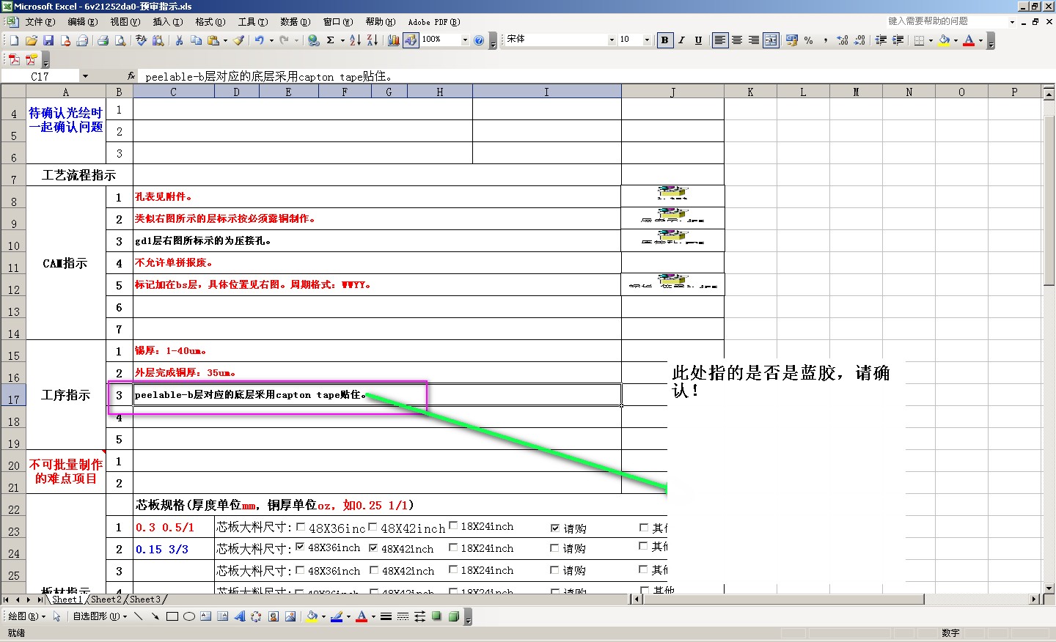
Task: Expand the AutoSum functions arrow
Action: coord(342,40)
